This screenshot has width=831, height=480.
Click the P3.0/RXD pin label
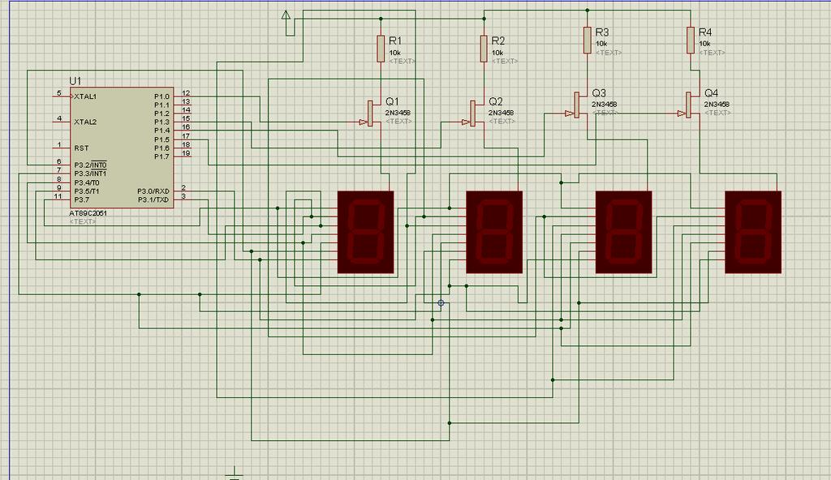pos(153,191)
